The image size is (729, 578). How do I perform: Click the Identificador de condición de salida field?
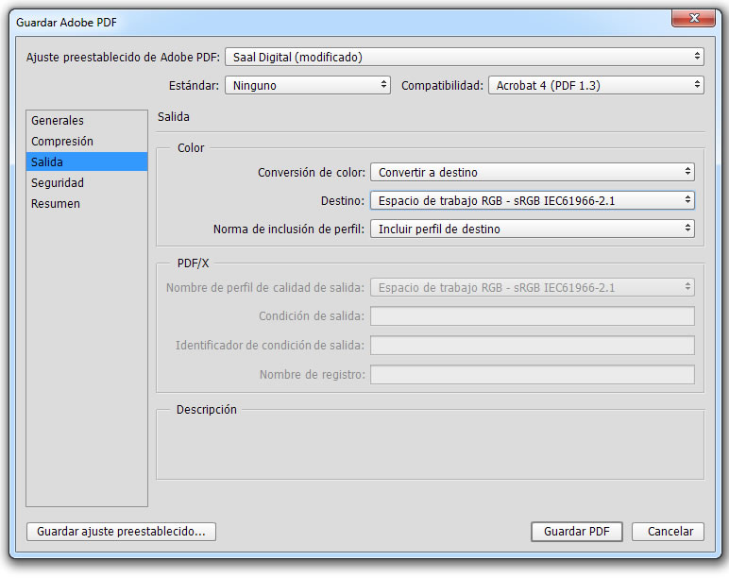coord(533,345)
